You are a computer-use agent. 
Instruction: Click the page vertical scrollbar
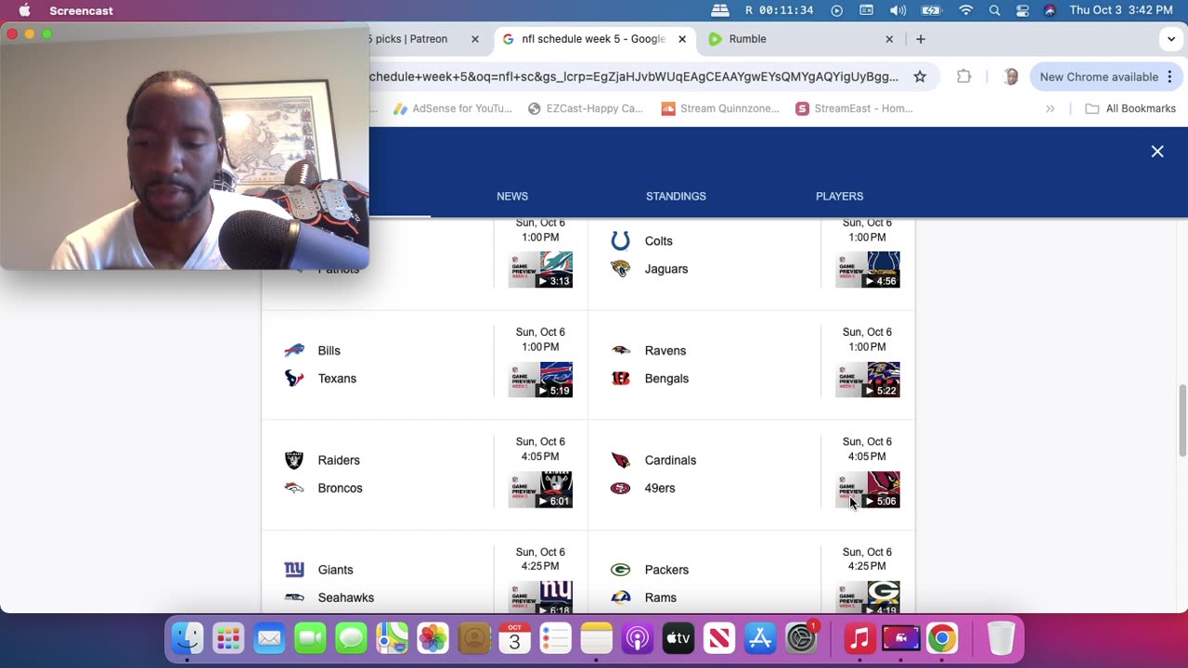pos(1182,421)
